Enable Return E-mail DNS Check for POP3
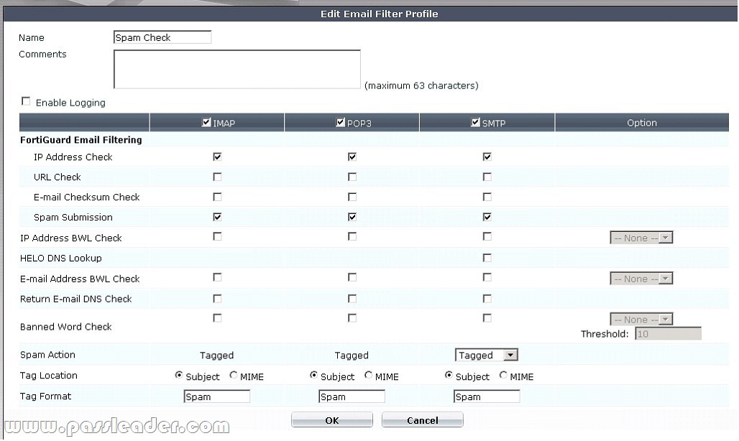739x441 pixels. point(352,298)
